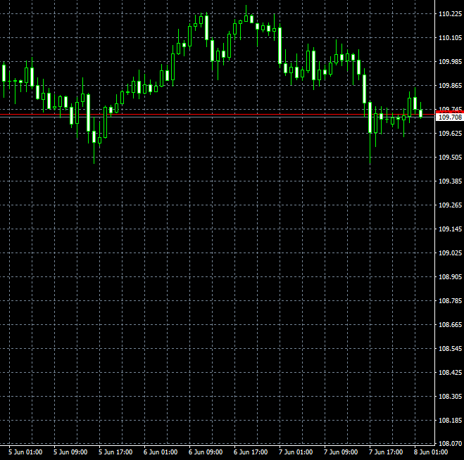This screenshot has height=460, width=464.
Task: Click the 6 Jun 01:00 time label
Action: click(x=161, y=452)
